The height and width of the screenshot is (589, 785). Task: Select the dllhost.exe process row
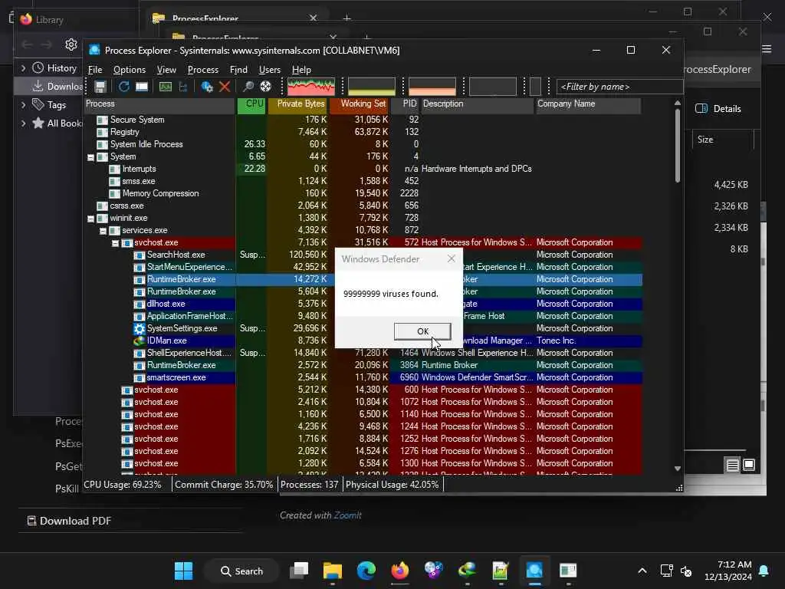[363, 304]
